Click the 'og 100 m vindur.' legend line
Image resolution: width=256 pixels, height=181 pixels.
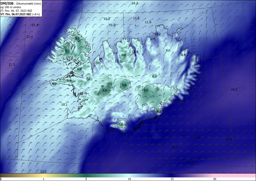(x=11, y=7)
